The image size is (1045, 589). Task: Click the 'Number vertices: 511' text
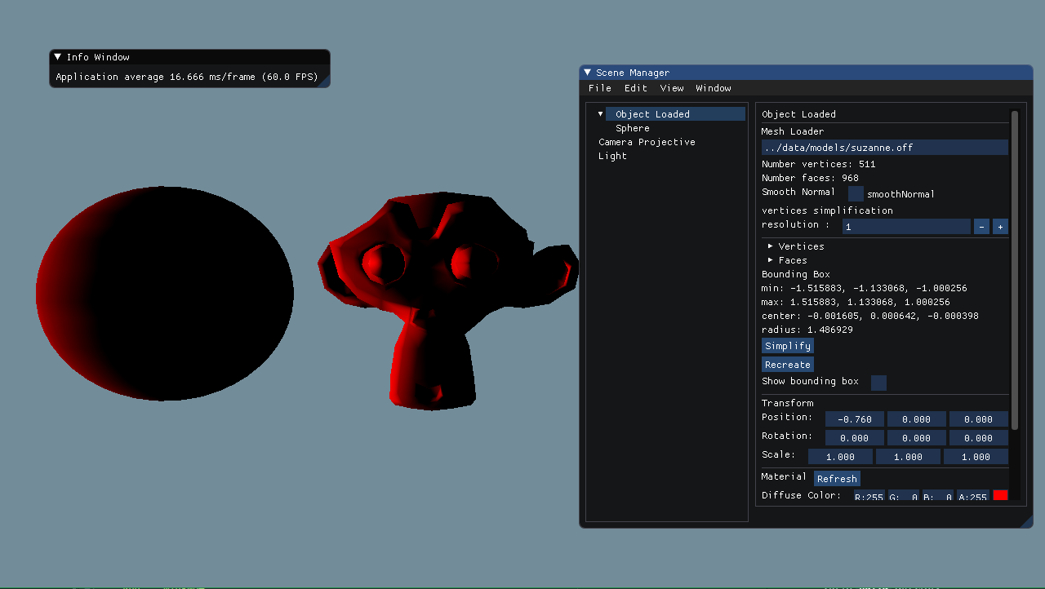818,164
